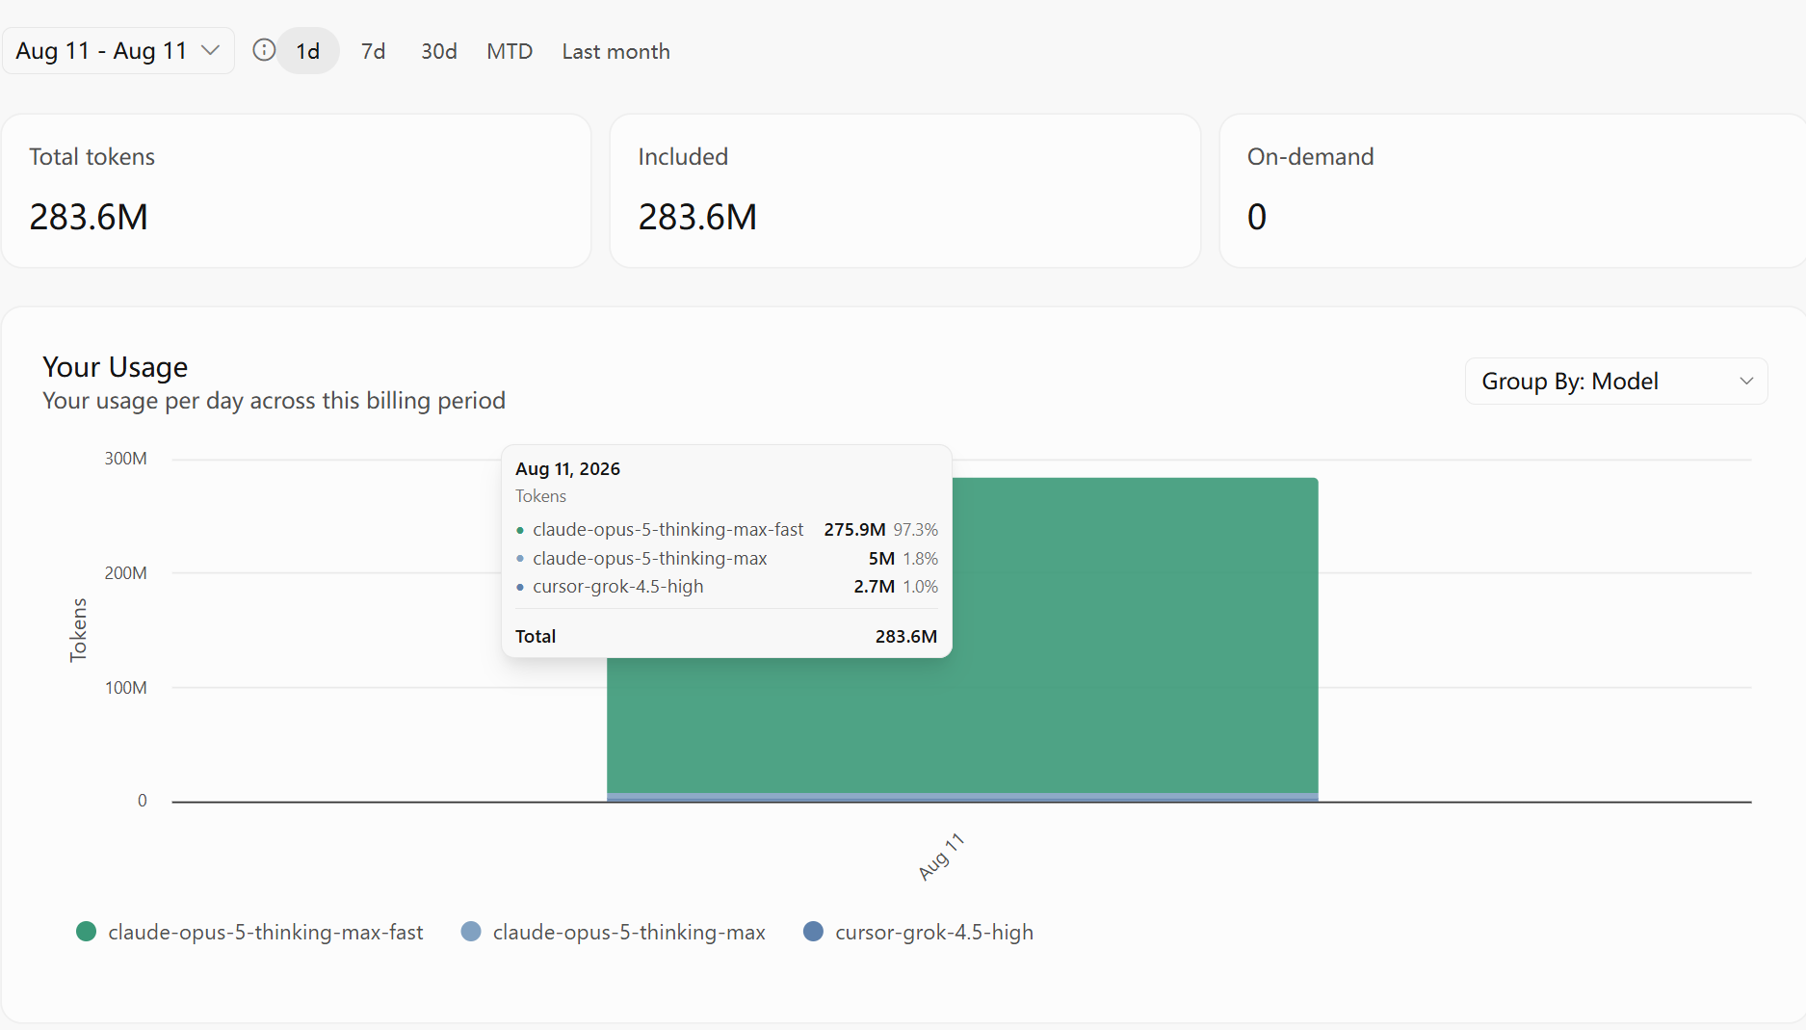Select the 1d time range tab

(x=308, y=51)
